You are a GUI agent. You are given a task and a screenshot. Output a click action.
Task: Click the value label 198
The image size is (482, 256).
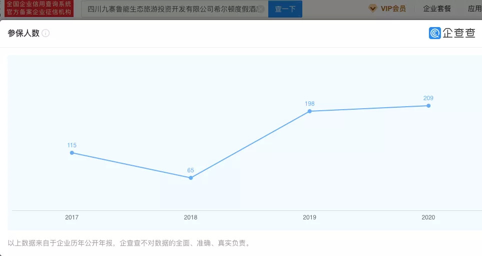(309, 104)
